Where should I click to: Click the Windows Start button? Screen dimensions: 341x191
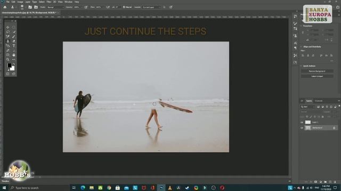click(4, 188)
